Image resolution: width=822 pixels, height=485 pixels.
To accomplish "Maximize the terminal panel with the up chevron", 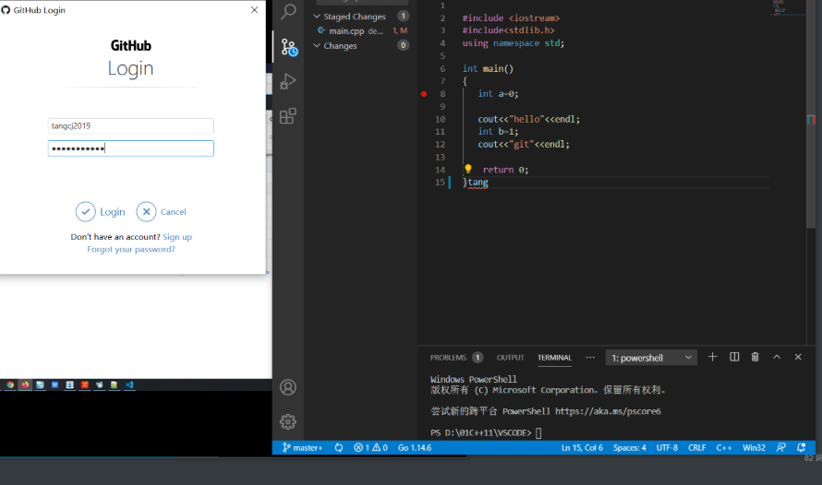I will click(777, 357).
